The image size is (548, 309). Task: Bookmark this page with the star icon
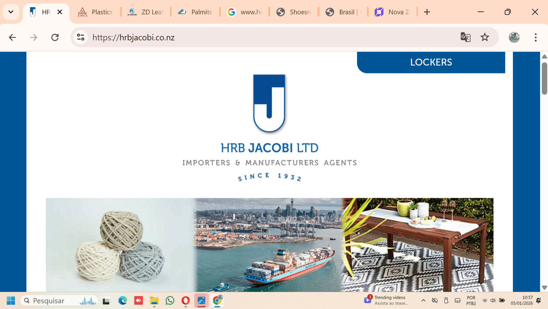(485, 37)
